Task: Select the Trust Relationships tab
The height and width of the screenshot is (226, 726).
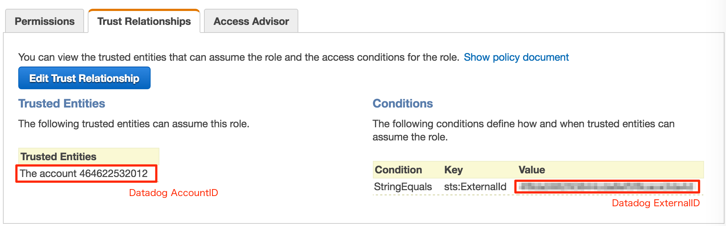Action: tap(144, 21)
